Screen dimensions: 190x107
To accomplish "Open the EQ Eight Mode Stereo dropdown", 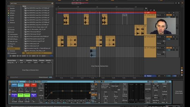I will 94,88.
